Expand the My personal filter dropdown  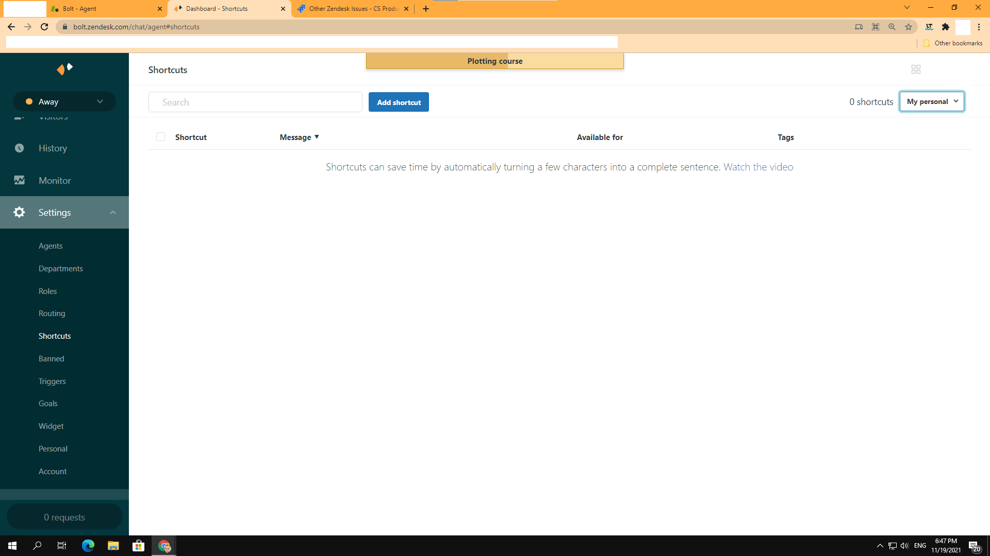pos(932,102)
